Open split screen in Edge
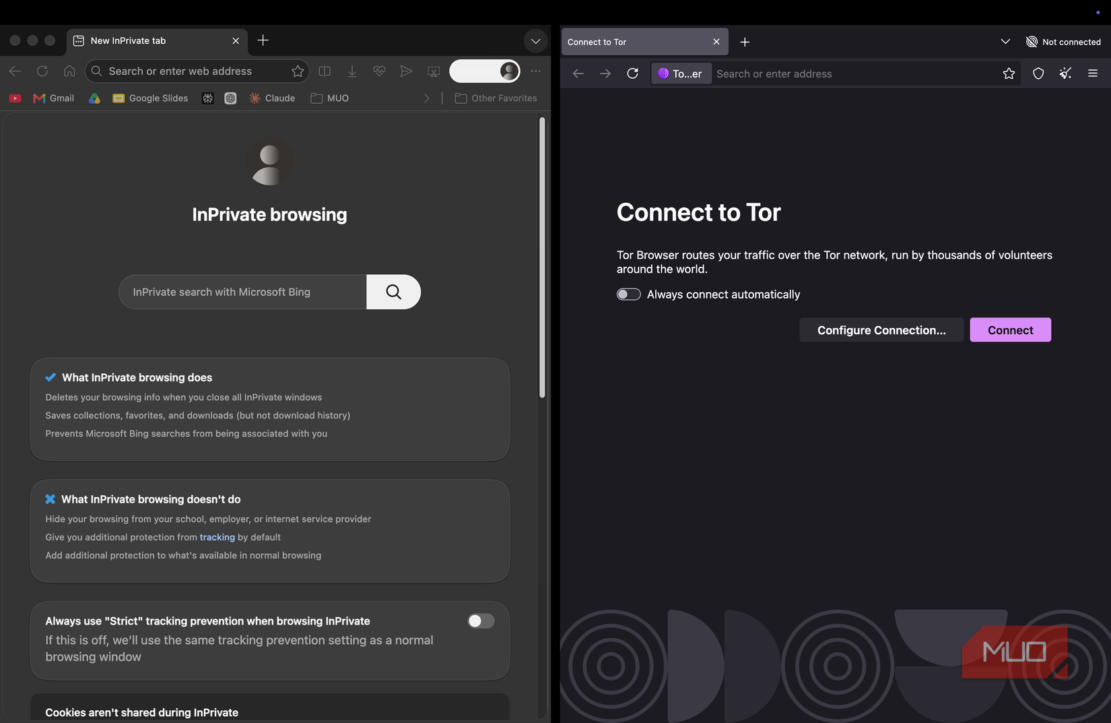This screenshot has height=723, width=1111. pyautogui.click(x=325, y=71)
